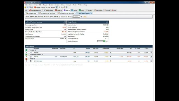Open the Forex menu
The image size is (179, 101).
pyautogui.click(x=35, y=5)
